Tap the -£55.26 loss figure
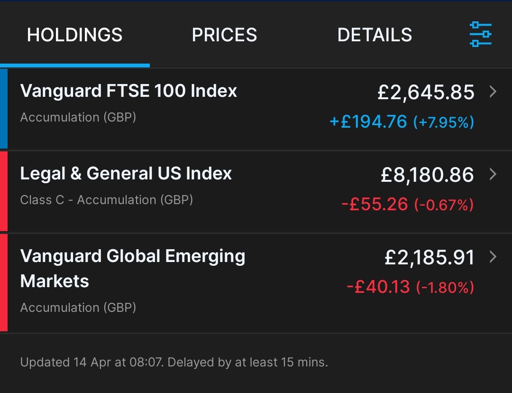Viewport: 512px width, 393px height. [x=375, y=204]
